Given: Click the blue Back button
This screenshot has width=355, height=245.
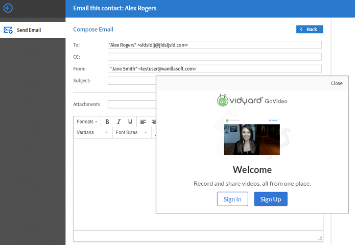Looking at the screenshot, I should (x=310, y=29).
